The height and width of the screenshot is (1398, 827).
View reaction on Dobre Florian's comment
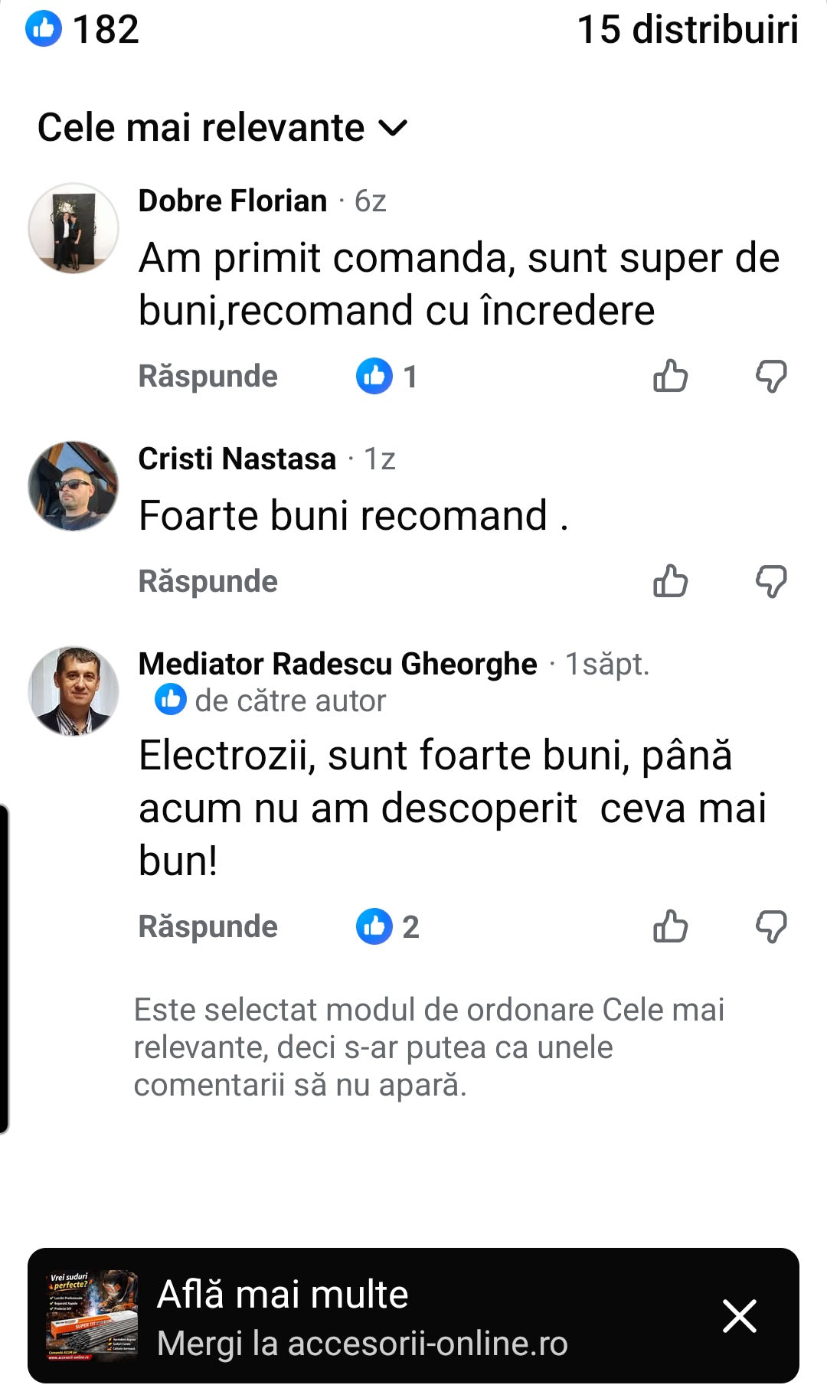tap(387, 377)
